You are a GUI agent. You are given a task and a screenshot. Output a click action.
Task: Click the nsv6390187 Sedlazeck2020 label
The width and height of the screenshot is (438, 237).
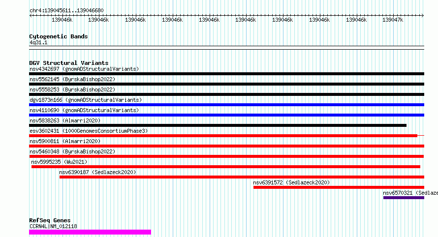click(97, 172)
